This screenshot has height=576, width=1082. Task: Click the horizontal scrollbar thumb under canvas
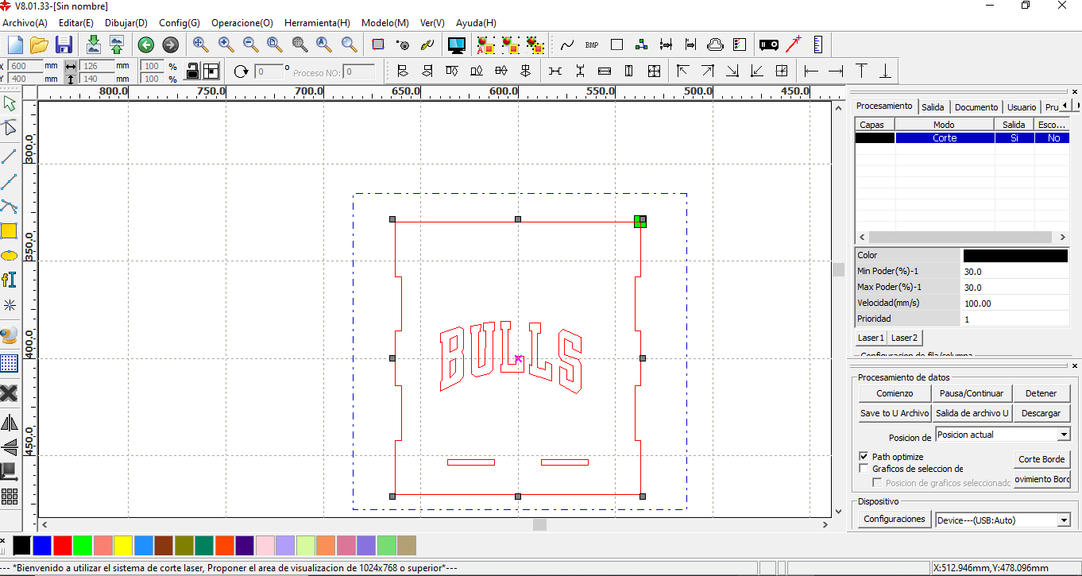tap(539, 524)
